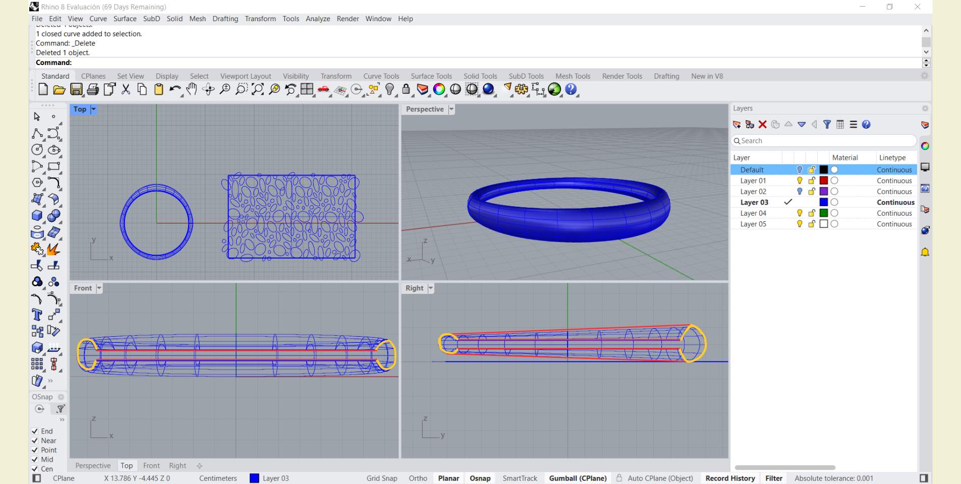
Task: Click the Paste clipboard icon
Action: pyautogui.click(x=158, y=90)
